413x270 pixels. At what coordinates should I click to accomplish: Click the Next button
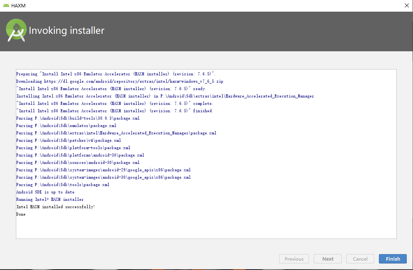[328, 259]
